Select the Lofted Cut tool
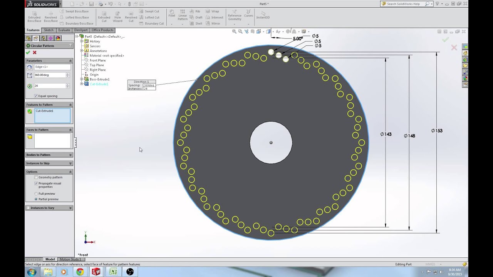The height and width of the screenshot is (277, 493). [x=149, y=17]
